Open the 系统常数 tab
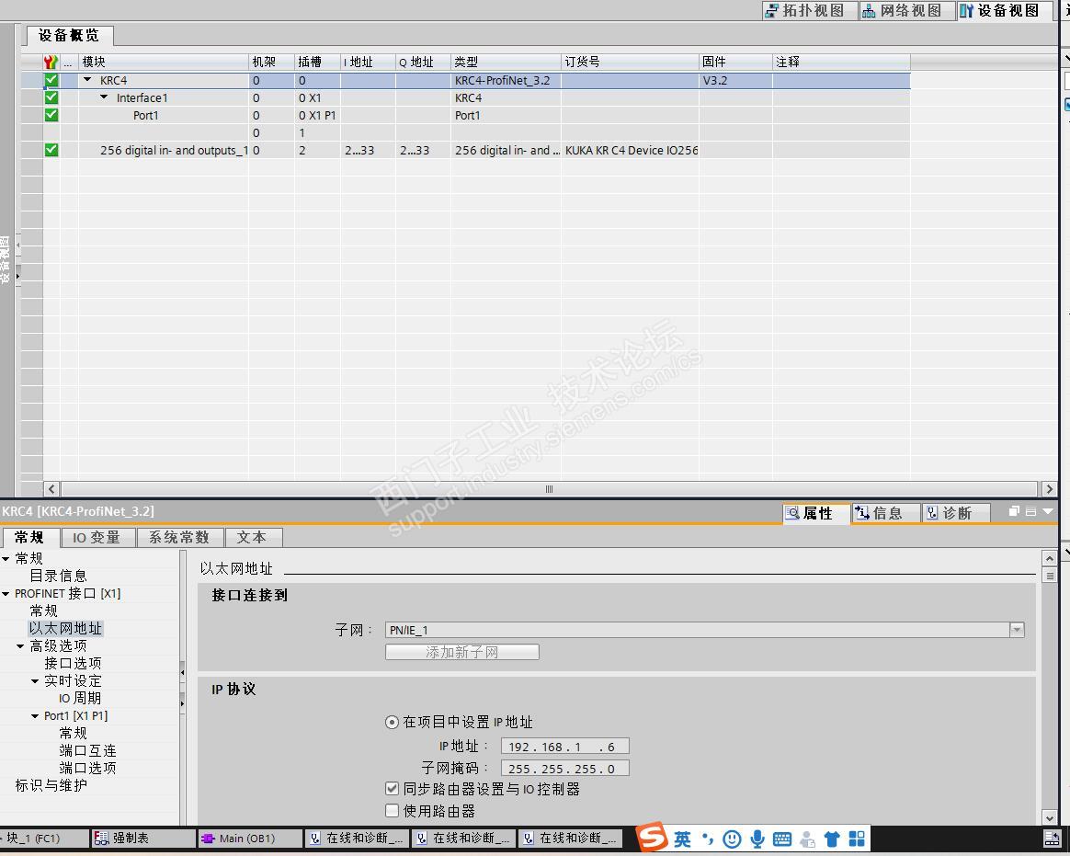This screenshot has width=1070, height=856. pos(179,538)
